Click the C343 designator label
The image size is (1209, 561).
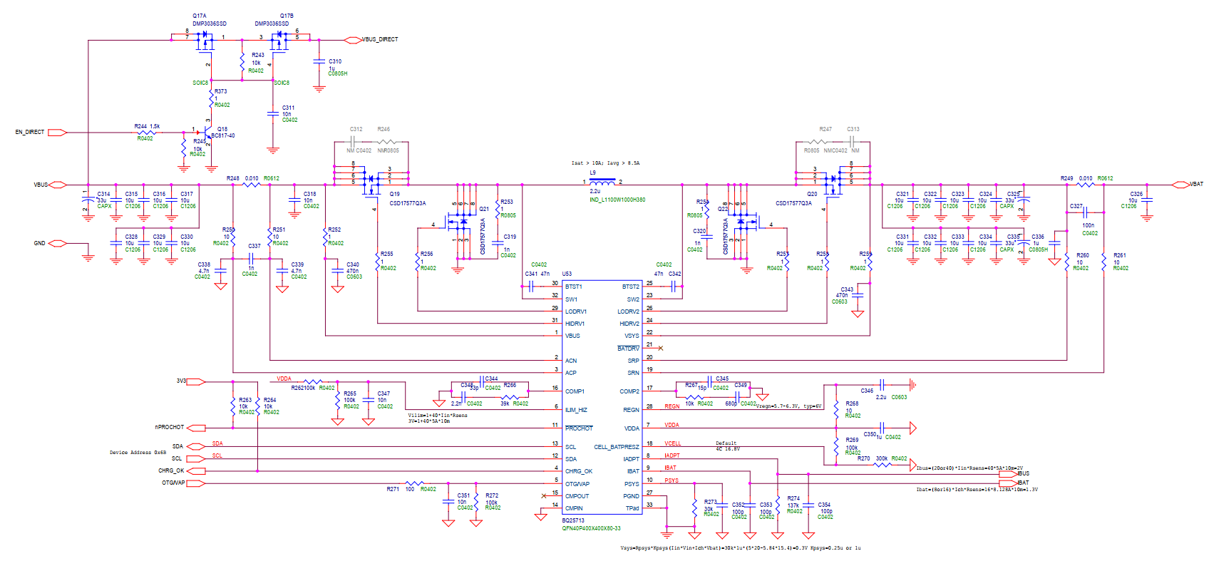(847, 289)
